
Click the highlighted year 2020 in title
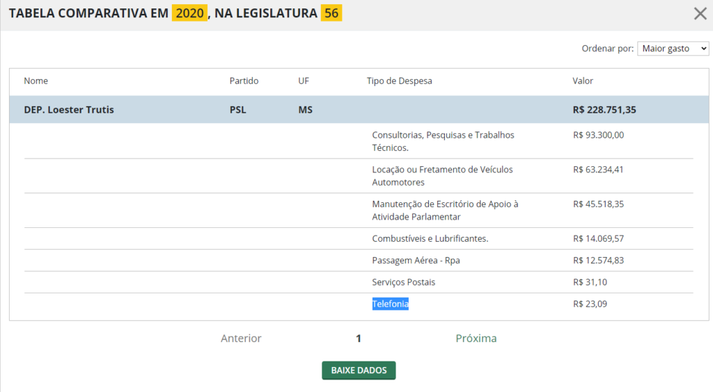click(189, 13)
